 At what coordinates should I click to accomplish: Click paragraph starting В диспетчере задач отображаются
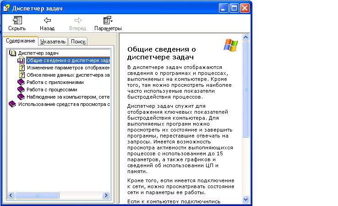[x=180, y=82]
